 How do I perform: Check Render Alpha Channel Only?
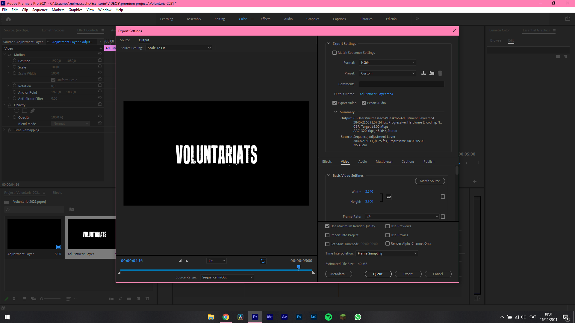tap(387, 243)
